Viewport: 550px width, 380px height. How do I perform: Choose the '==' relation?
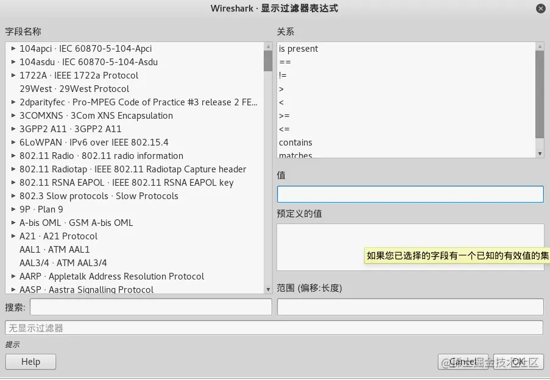click(x=406, y=62)
